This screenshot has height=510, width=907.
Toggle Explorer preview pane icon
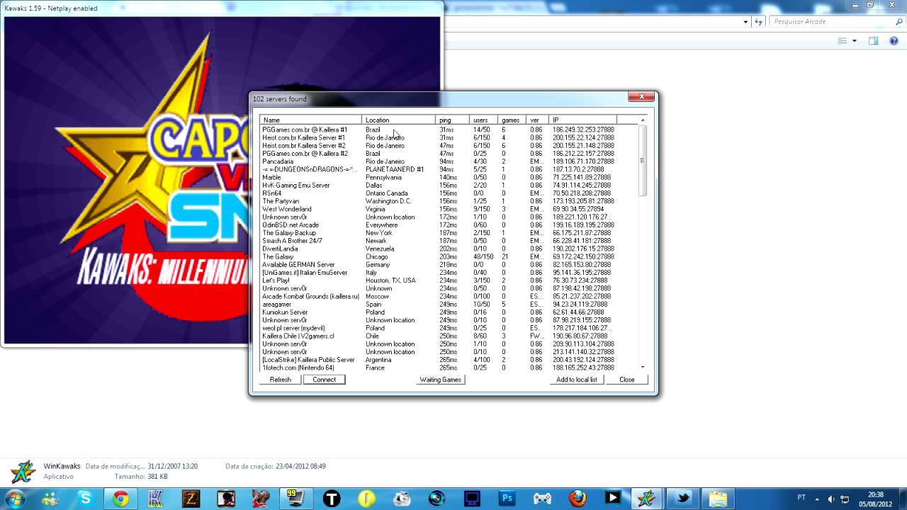tap(873, 41)
